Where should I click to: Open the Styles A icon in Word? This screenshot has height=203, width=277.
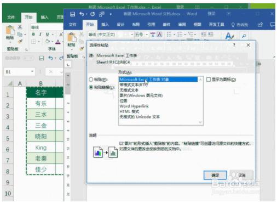[229, 36]
